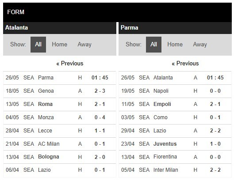Open Atalanta's upcoming match against Parma
This screenshot has width=234, height=185.
pos(60,78)
